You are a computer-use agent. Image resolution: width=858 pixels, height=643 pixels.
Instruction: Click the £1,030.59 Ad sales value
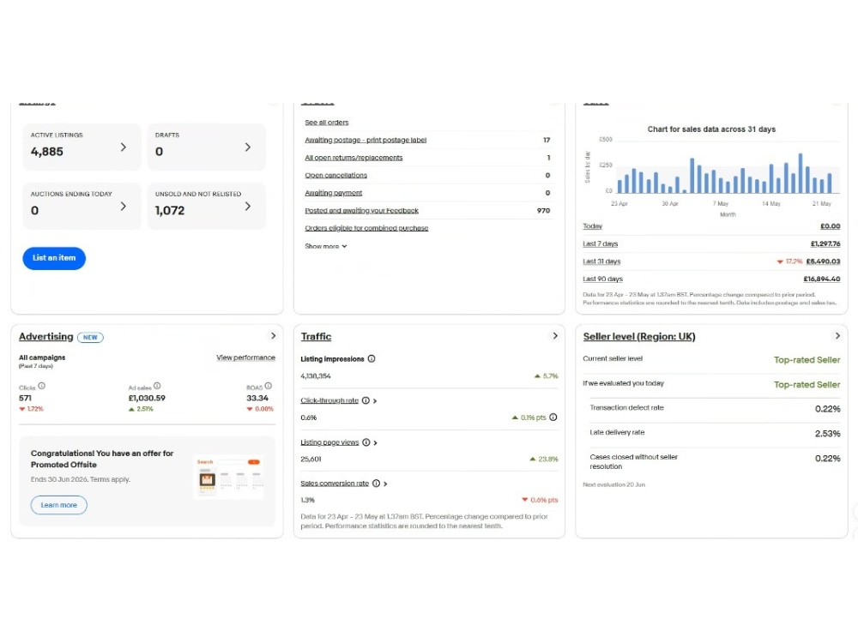[x=147, y=398]
